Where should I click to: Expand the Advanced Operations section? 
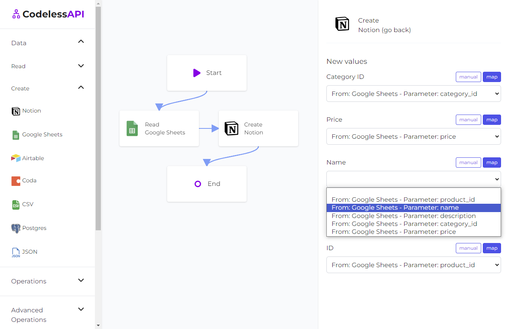click(81, 309)
